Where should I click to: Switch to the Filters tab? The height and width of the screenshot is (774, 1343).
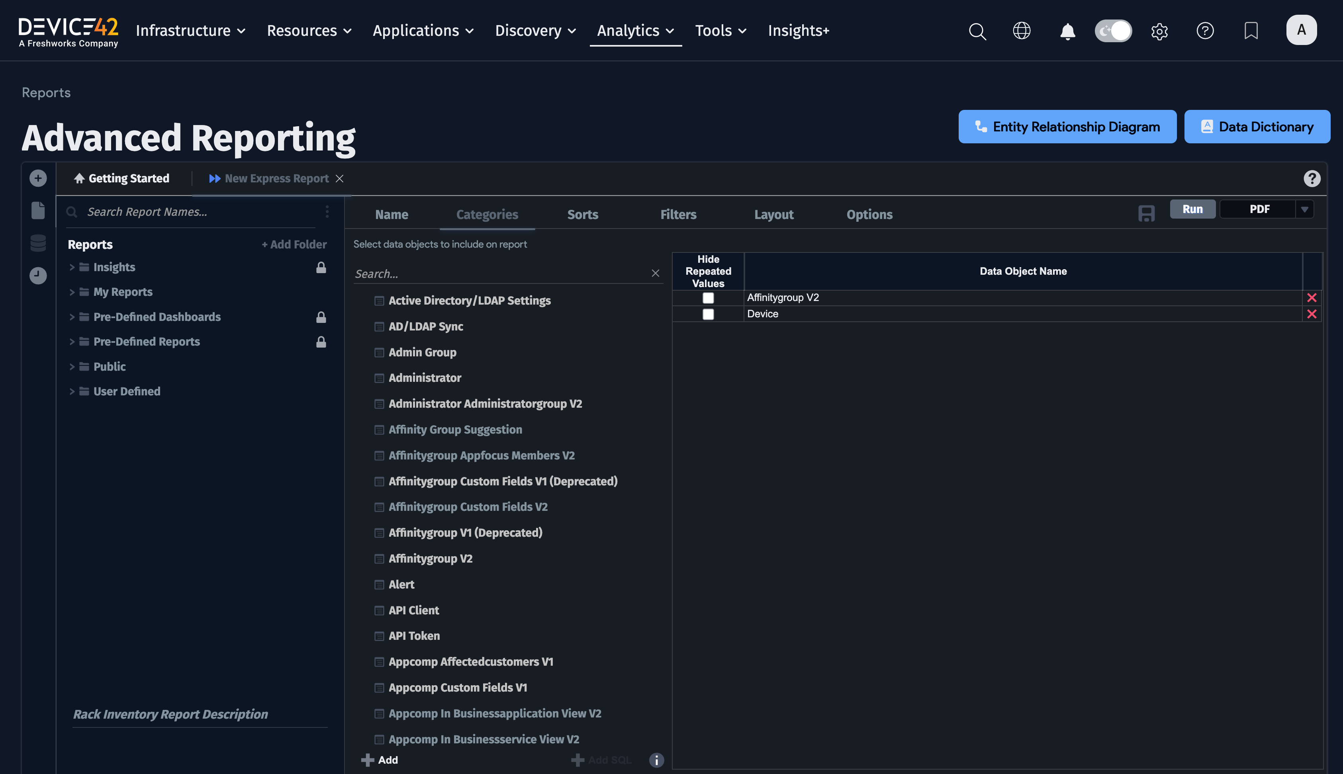pyautogui.click(x=678, y=214)
